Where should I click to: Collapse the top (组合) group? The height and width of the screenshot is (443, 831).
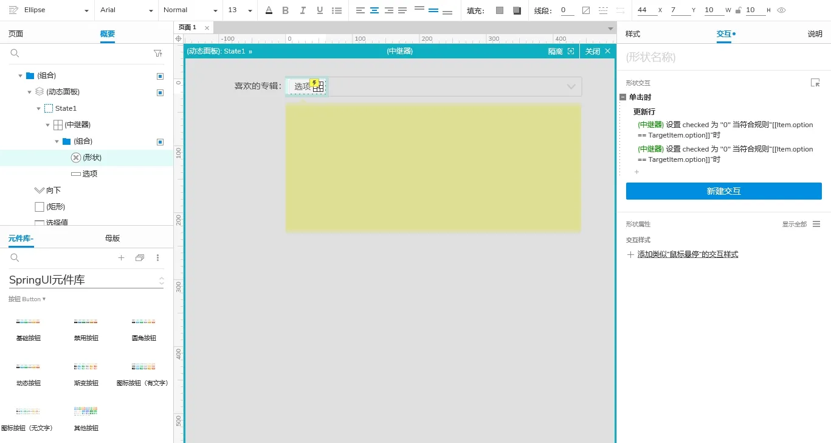(21, 76)
